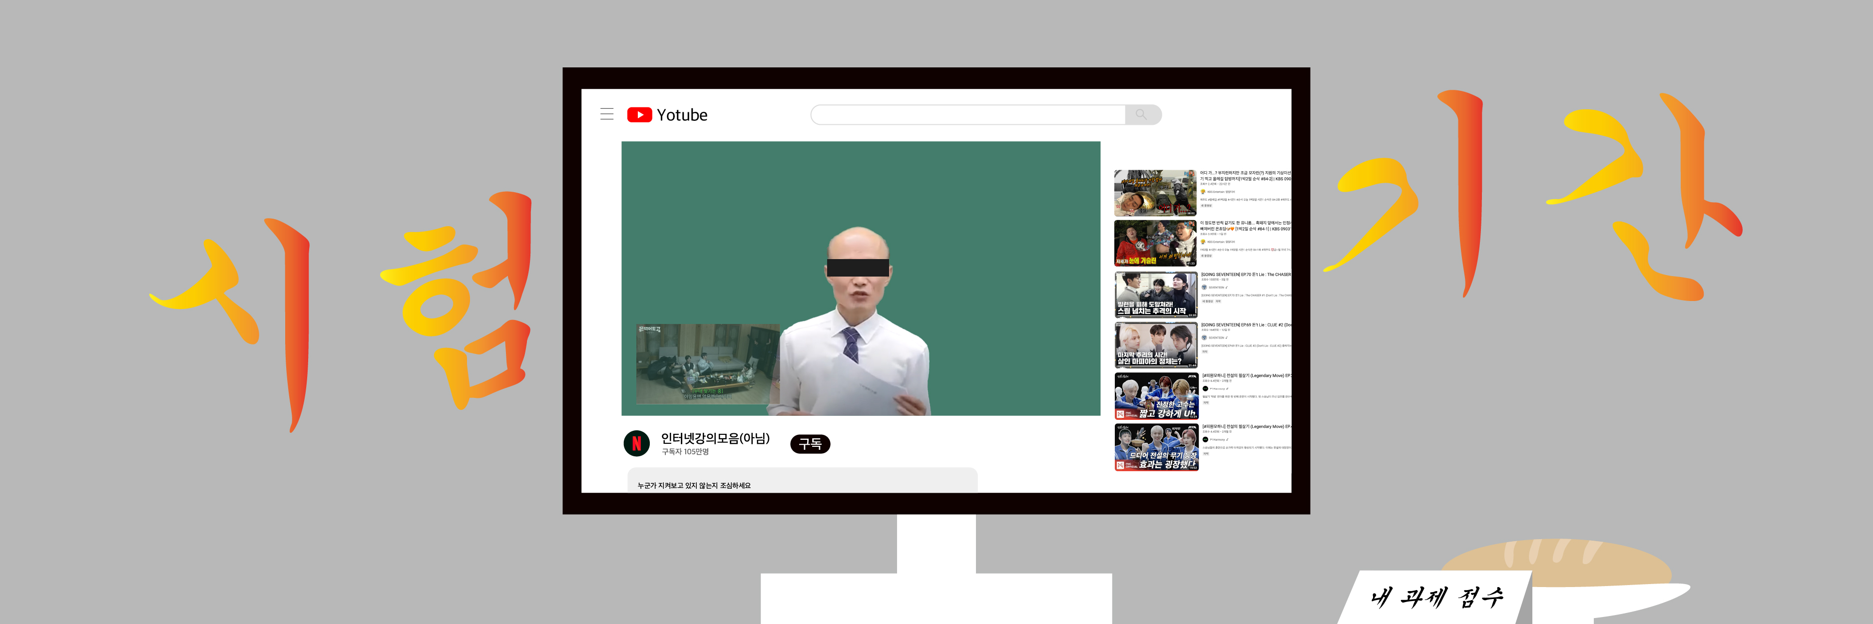Click SEVENTEEN channel icon on EP.70 video

(x=1204, y=288)
